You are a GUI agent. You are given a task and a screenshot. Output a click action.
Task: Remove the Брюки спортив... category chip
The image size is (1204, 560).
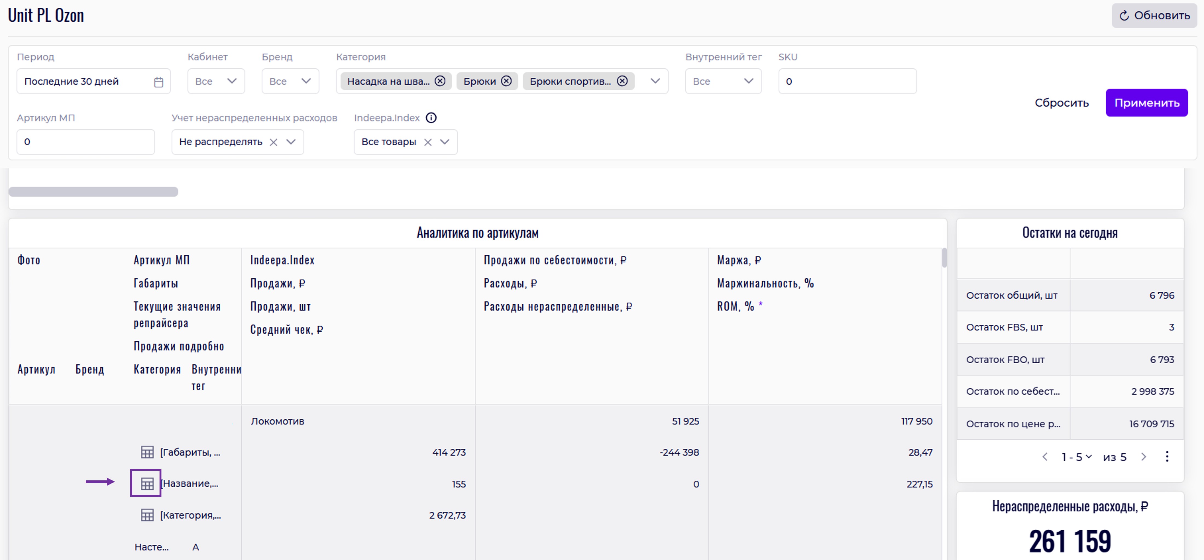click(x=622, y=81)
